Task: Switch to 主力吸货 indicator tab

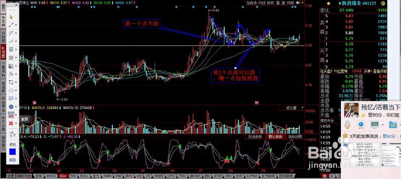Action: pos(268,176)
